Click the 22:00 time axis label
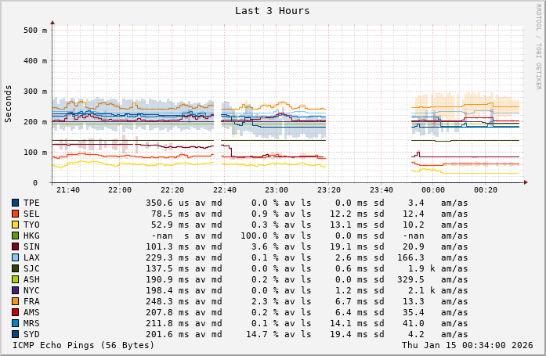 tap(120, 190)
